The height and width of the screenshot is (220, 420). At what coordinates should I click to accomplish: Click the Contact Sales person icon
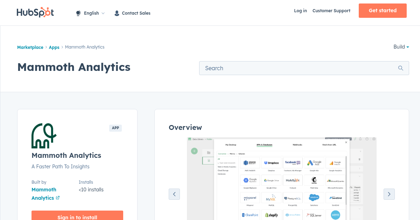point(117,13)
